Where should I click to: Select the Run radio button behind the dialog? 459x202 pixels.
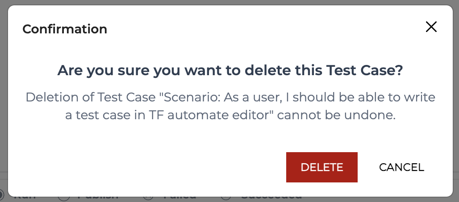(x=1, y=195)
